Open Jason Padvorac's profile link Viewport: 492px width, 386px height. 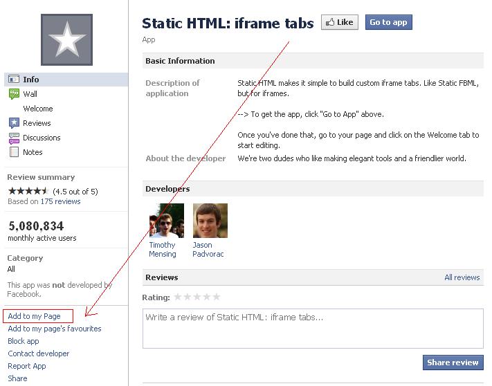208,249
